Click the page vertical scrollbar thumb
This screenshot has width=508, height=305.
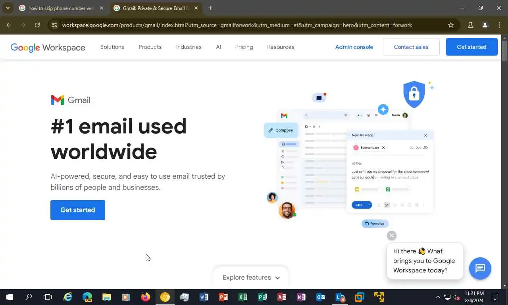point(504,51)
